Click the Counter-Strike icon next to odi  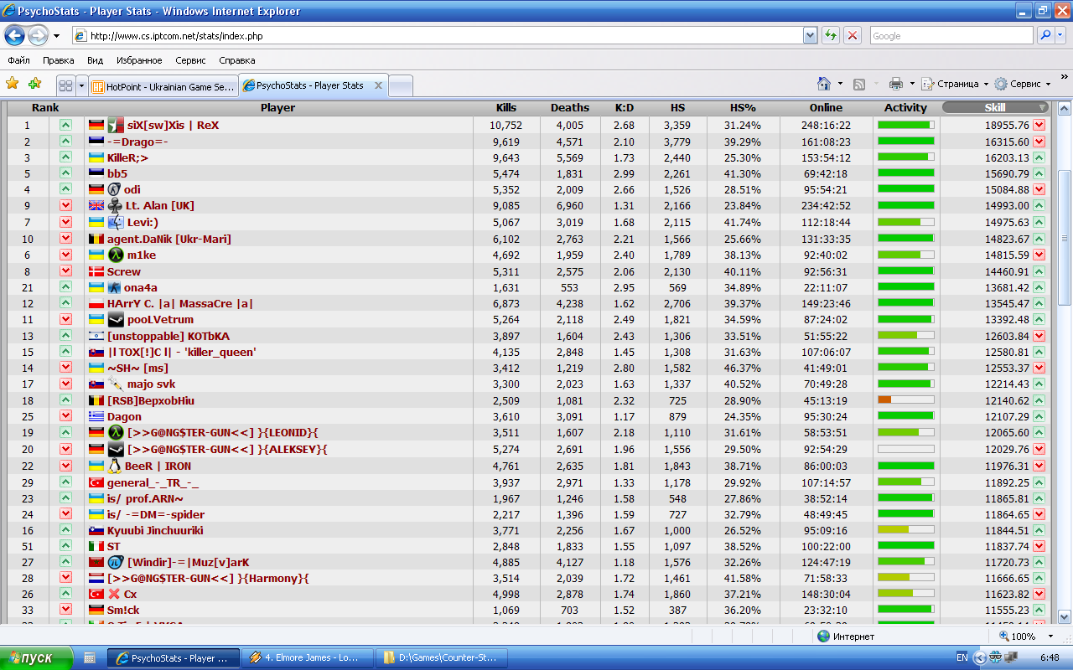tap(114, 189)
